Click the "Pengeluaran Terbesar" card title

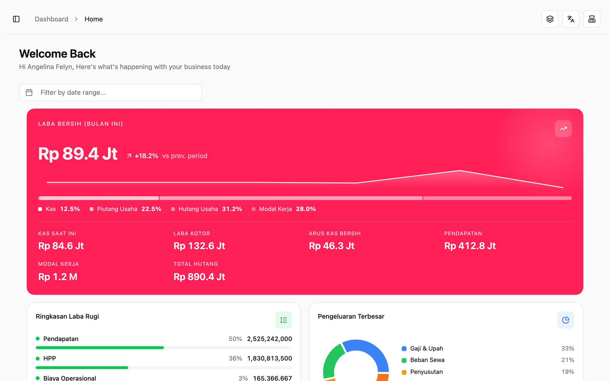pos(351,316)
